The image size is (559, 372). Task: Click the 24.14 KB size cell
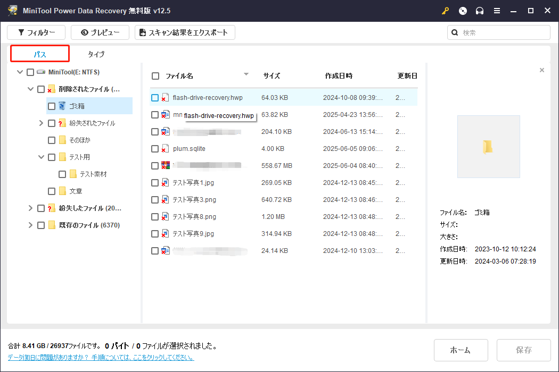[275, 251]
